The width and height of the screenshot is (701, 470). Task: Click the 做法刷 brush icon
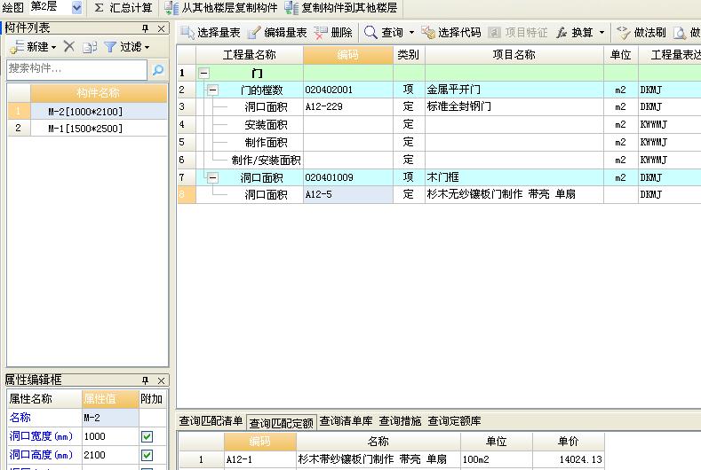click(x=623, y=32)
